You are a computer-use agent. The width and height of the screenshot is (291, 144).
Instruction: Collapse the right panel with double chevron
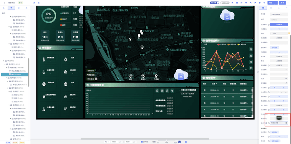258,72
